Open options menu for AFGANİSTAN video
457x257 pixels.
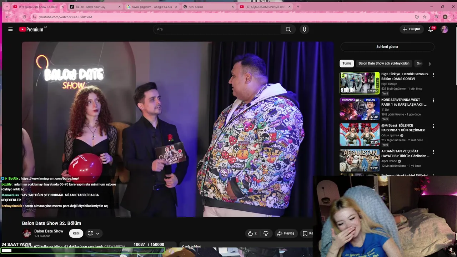pyautogui.click(x=433, y=152)
